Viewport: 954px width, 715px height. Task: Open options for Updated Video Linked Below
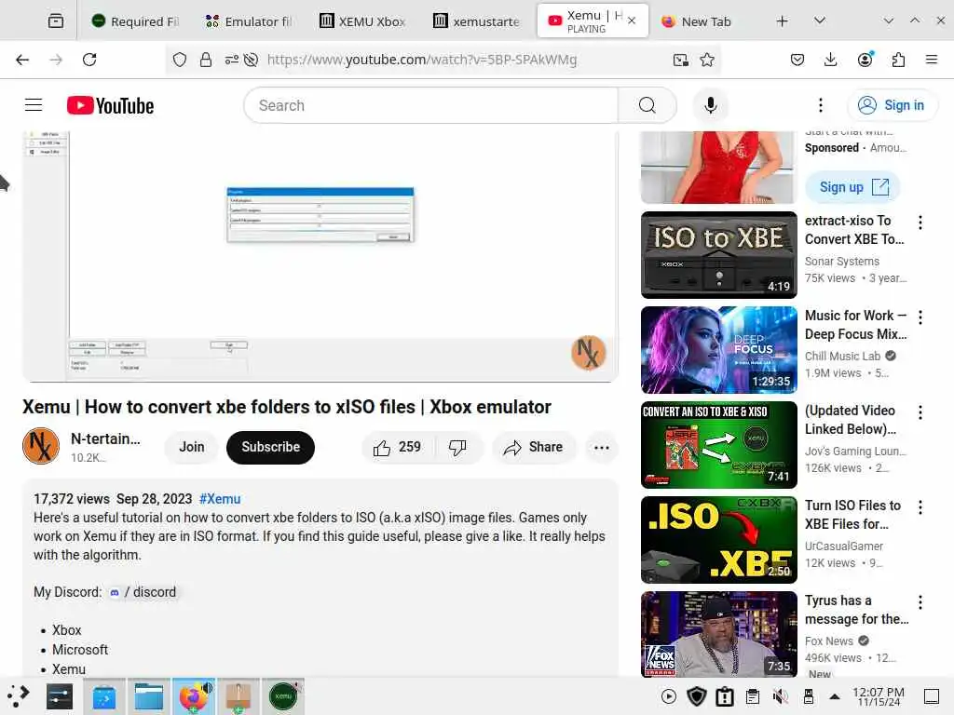tap(920, 412)
